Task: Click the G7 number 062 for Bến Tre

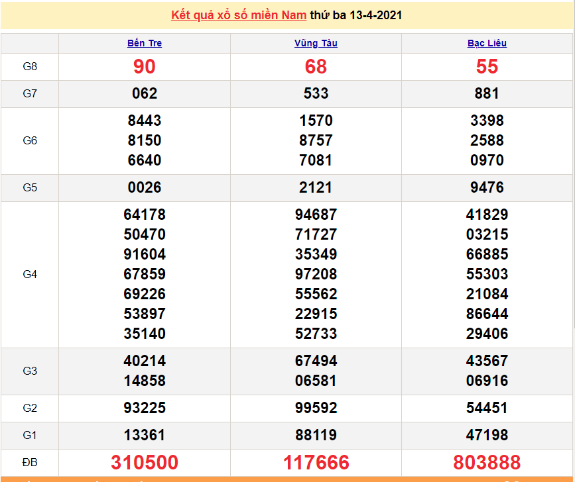Action: point(145,94)
